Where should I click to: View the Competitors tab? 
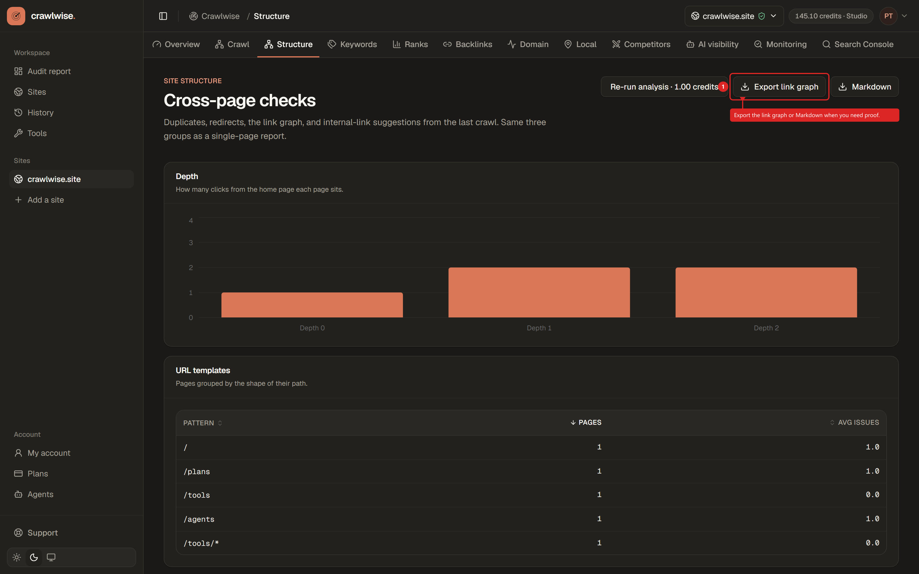click(x=641, y=44)
